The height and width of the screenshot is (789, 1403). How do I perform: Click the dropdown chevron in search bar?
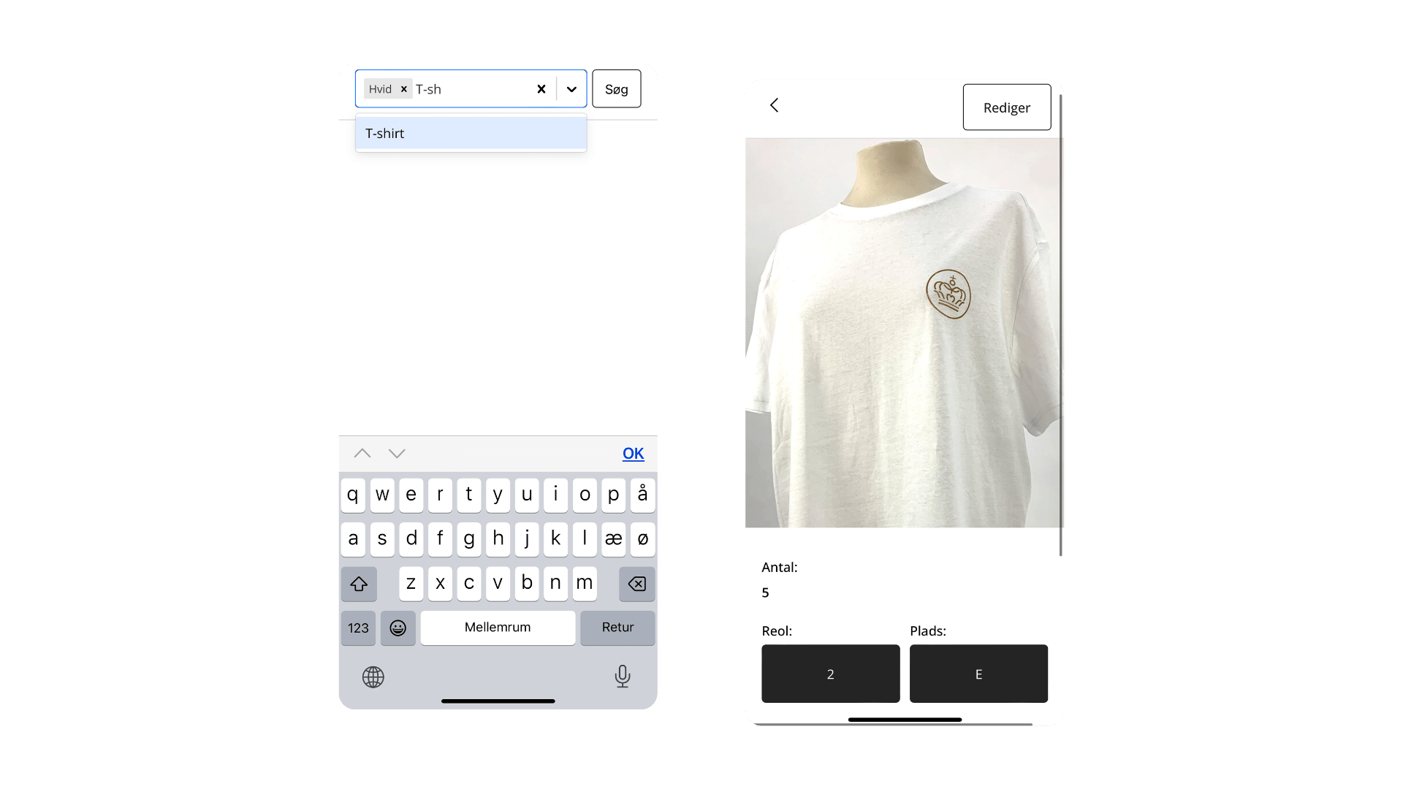(571, 88)
